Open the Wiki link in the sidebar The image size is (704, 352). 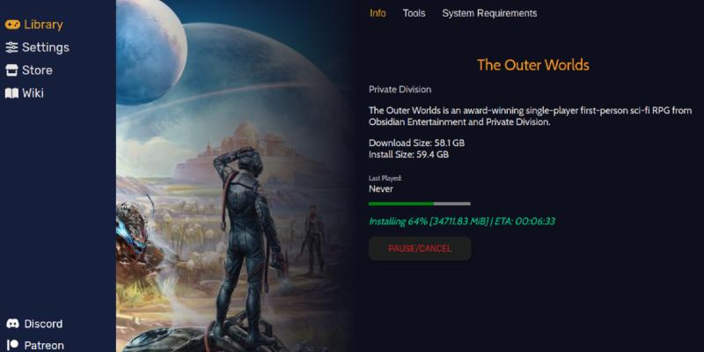click(x=25, y=93)
